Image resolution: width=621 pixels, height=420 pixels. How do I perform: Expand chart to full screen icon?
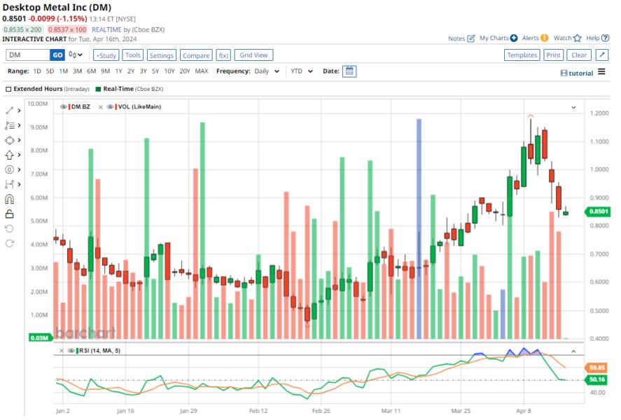tap(602, 55)
